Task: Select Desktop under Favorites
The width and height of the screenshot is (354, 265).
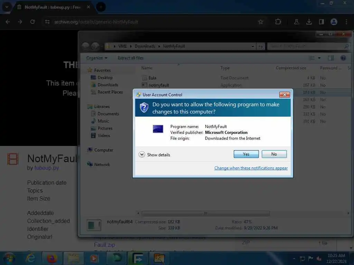Action: pyautogui.click(x=105, y=78)
